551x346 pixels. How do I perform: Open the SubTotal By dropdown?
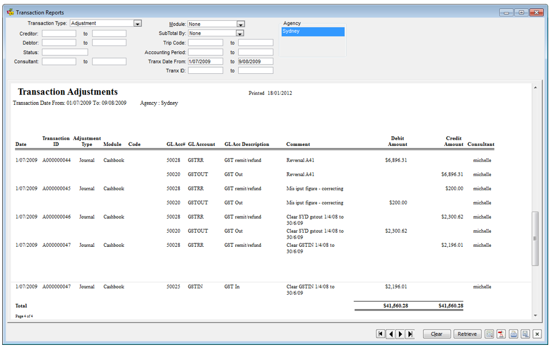click(240, 33)
